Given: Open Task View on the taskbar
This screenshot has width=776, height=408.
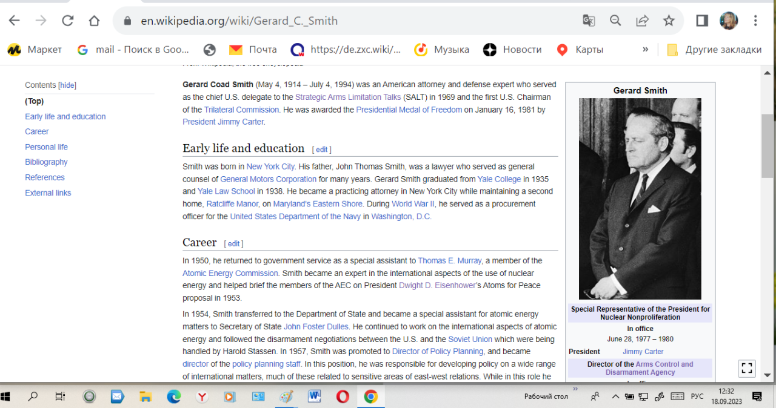Looking at the screenshot, I should pyautogui.click(x=60, y=396).
